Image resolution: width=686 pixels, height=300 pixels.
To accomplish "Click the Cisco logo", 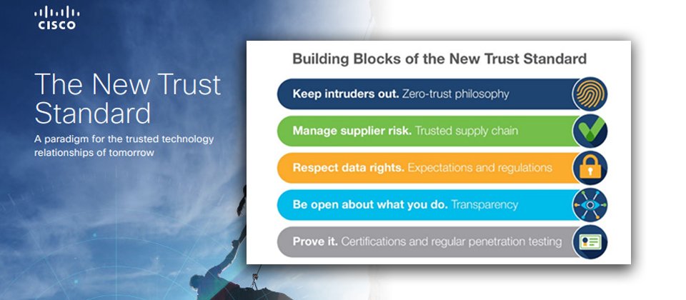I will click(x=57, y=18).
